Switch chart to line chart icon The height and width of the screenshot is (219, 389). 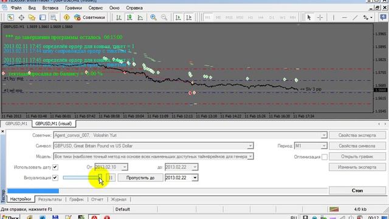click(140, 18)
